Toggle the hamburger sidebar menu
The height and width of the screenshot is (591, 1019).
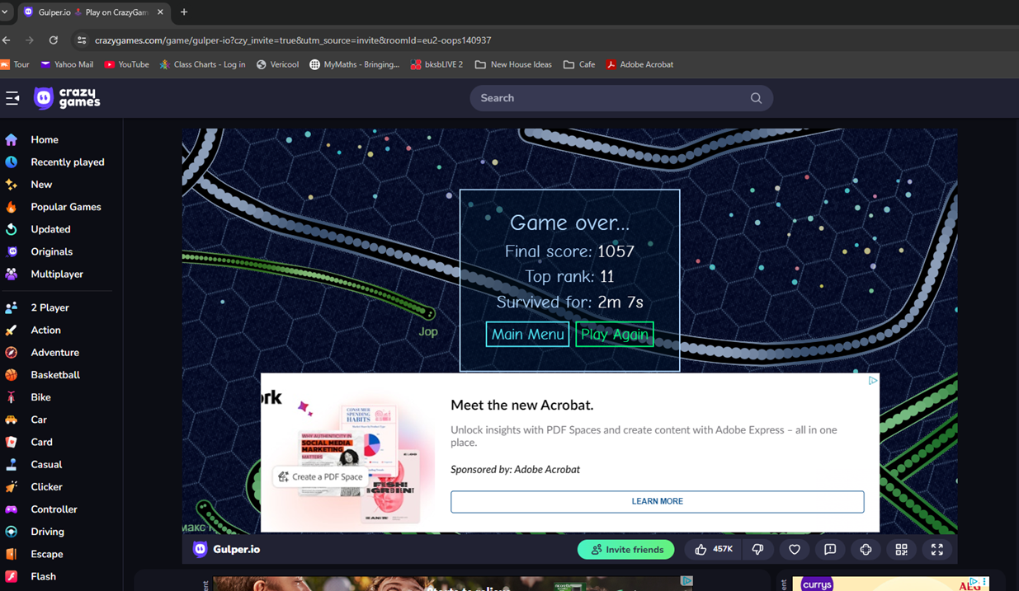pos(12,98)
